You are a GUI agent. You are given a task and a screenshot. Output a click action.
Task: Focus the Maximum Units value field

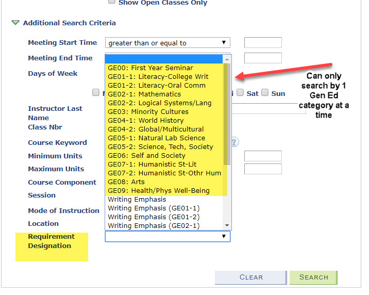[x=263, y=169]
